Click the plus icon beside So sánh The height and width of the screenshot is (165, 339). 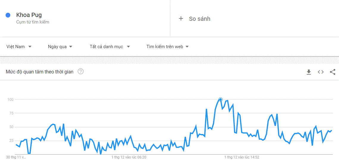point(181,19)
